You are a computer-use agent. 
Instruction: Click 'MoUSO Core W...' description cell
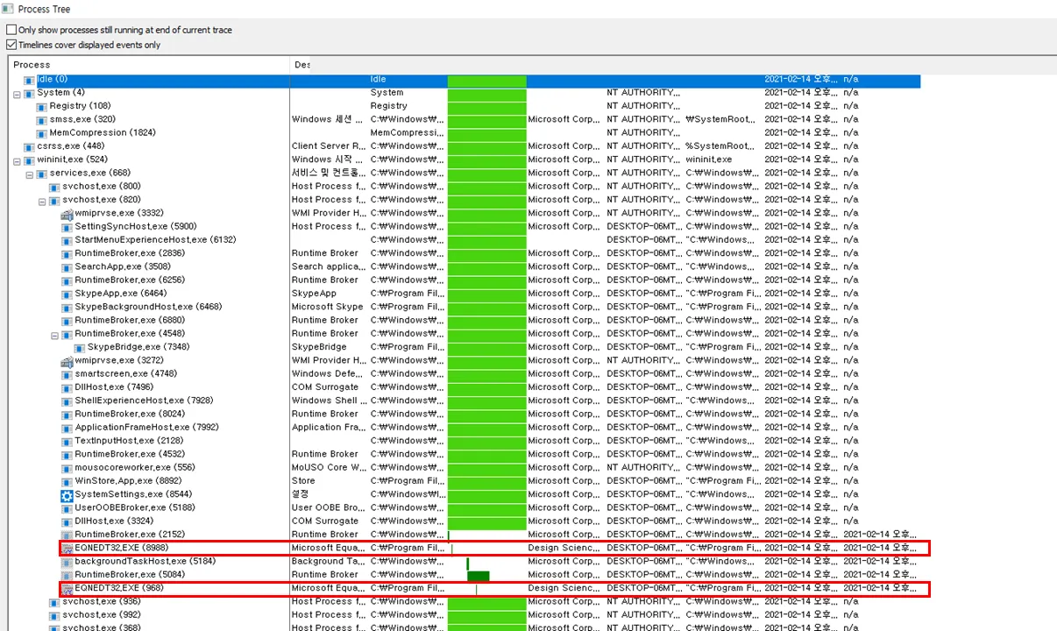coord(329,468)
